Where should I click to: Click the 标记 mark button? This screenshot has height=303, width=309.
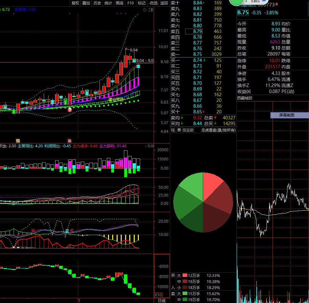point(141,3)
